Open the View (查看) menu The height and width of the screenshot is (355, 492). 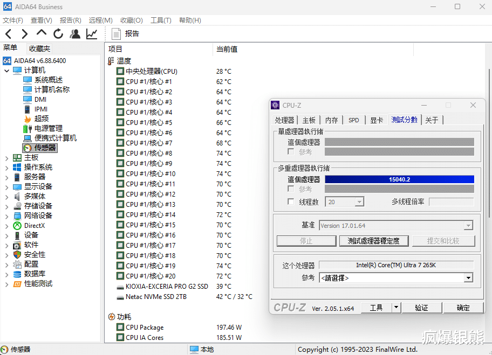[x=42, y=20]
